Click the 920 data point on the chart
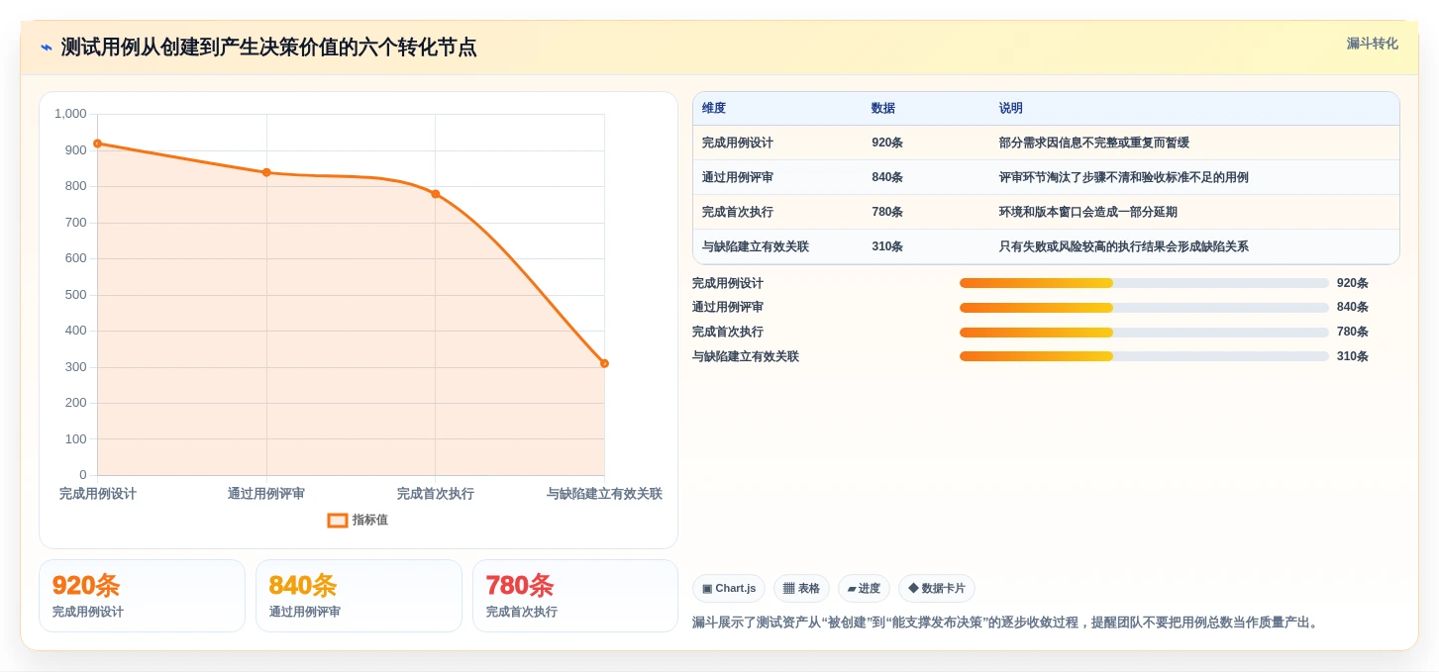 point(97,144)
